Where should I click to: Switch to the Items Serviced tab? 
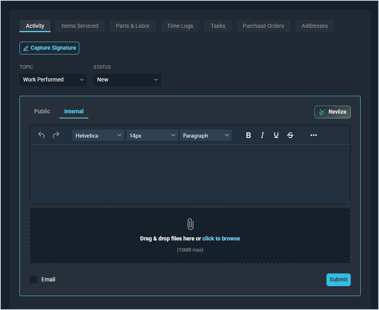80,26
